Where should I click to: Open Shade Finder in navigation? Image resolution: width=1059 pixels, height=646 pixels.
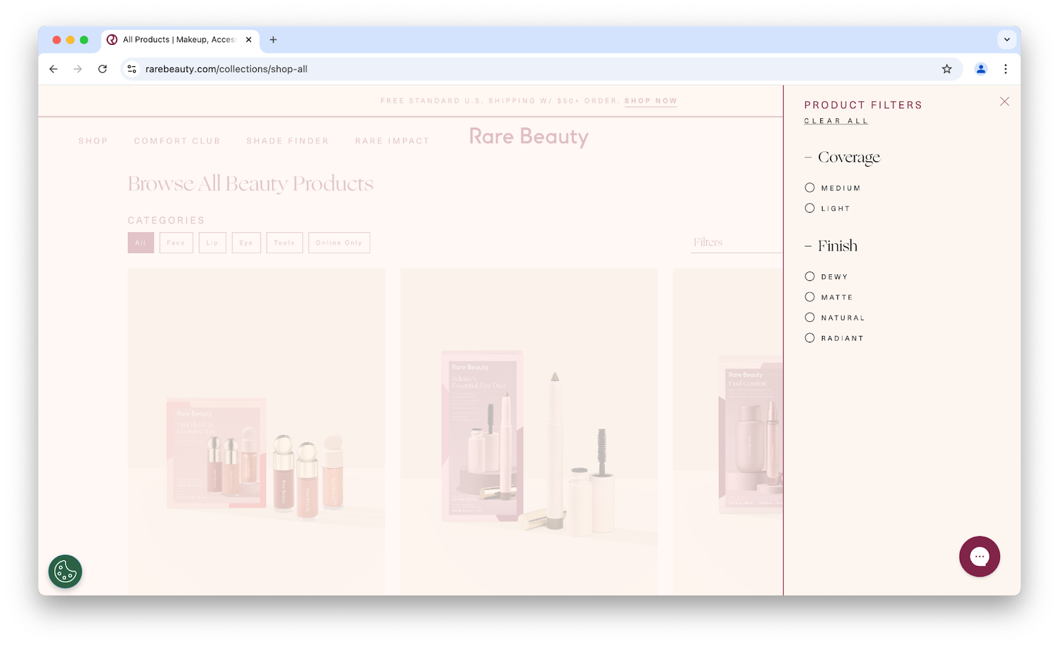pyautogui.click(x=287, y=141)
